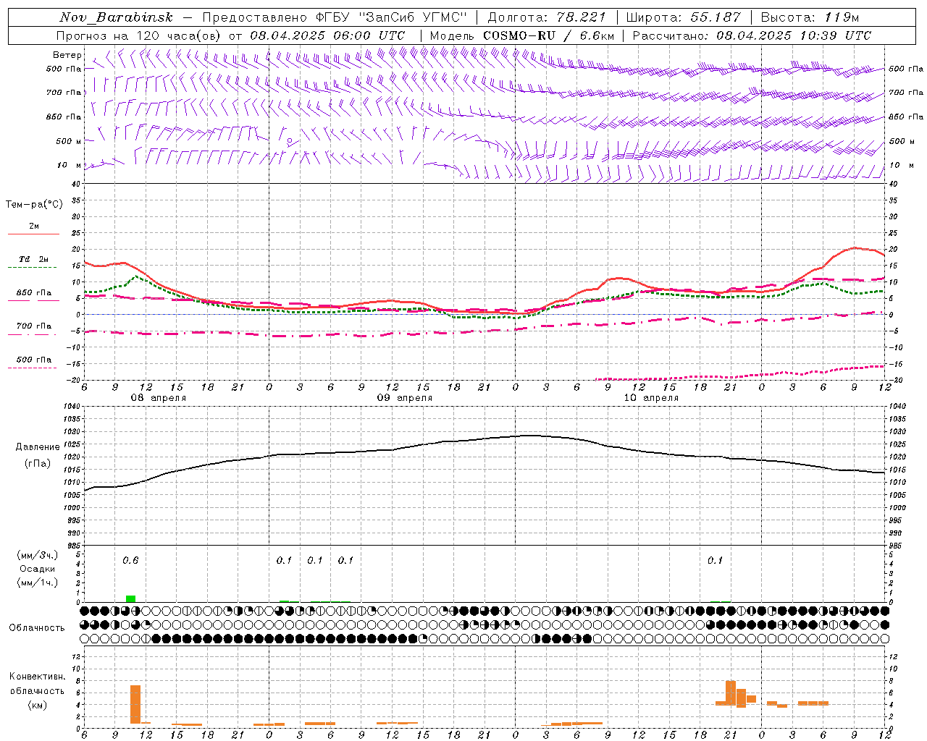Click the '0.6' precipitation amount value
The height and width of the screenshot is (741, 927).
130,560
